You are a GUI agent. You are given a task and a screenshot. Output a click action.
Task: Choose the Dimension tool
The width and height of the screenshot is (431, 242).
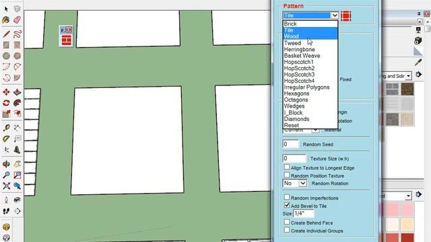pyautogui.click(x=18, y=128)
